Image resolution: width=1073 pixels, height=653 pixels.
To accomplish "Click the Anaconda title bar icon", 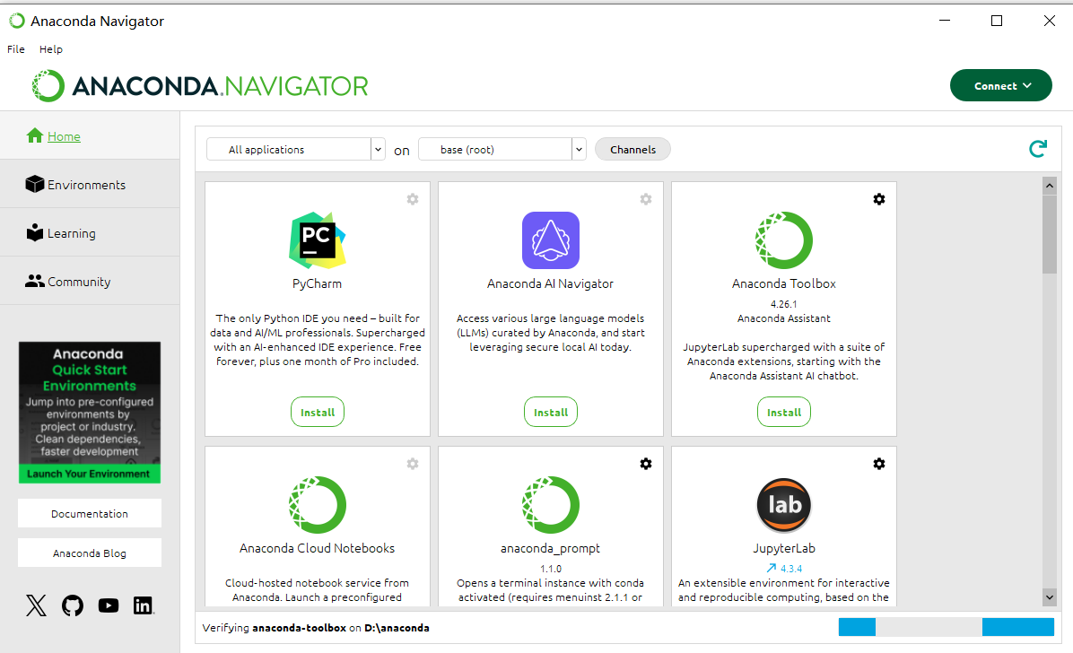I will [x=16, y=21].
